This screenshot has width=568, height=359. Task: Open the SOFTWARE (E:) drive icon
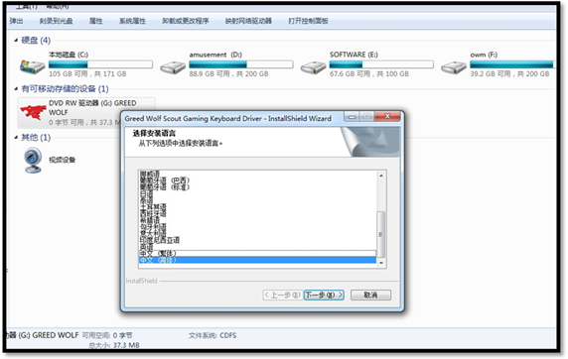tap(314, 67)
